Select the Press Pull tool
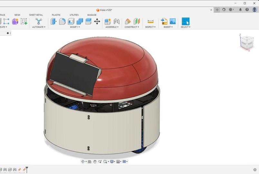Image resolution: width=259 pixels, height=174 pixels. point(53,22)
